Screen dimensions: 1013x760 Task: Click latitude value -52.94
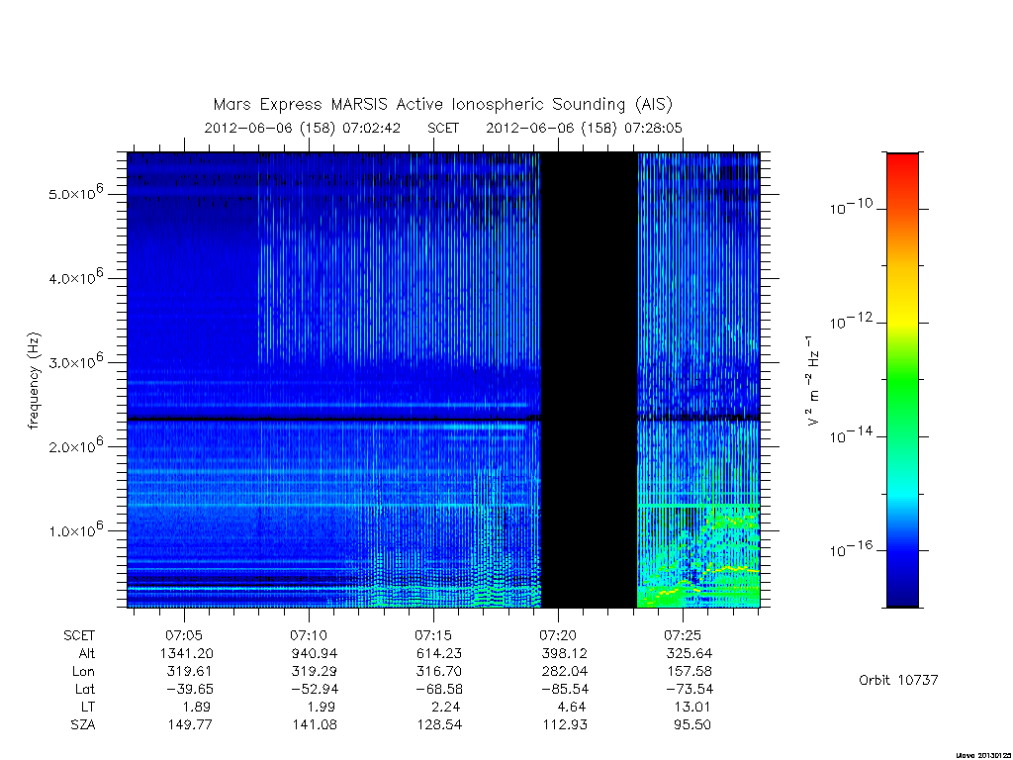[x=314, y=690]
